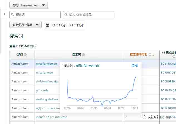The image size is (176, 124).
Task: Show info icon beside 搜索词 column header
Action: (x=83, y=55)
